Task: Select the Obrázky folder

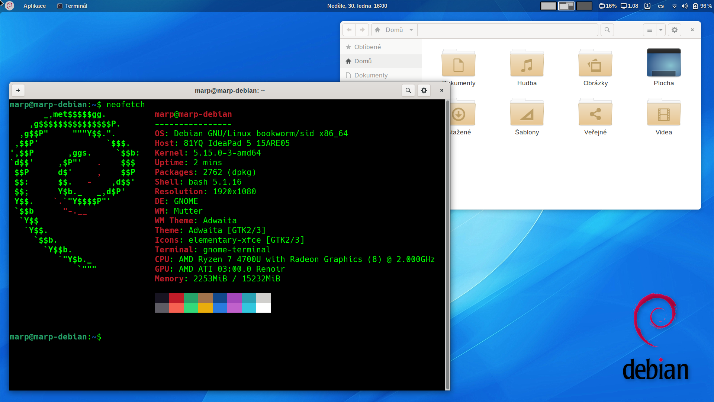Action: click(x=595, y=67)
